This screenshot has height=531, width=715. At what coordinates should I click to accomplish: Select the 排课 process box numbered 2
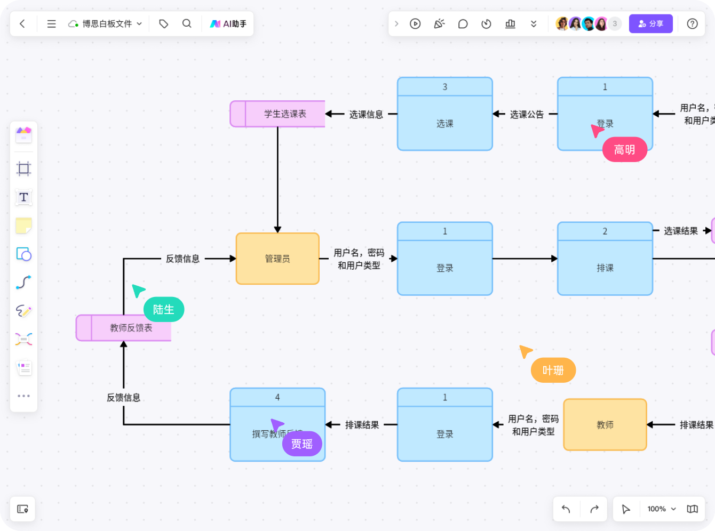pos(605,259)
